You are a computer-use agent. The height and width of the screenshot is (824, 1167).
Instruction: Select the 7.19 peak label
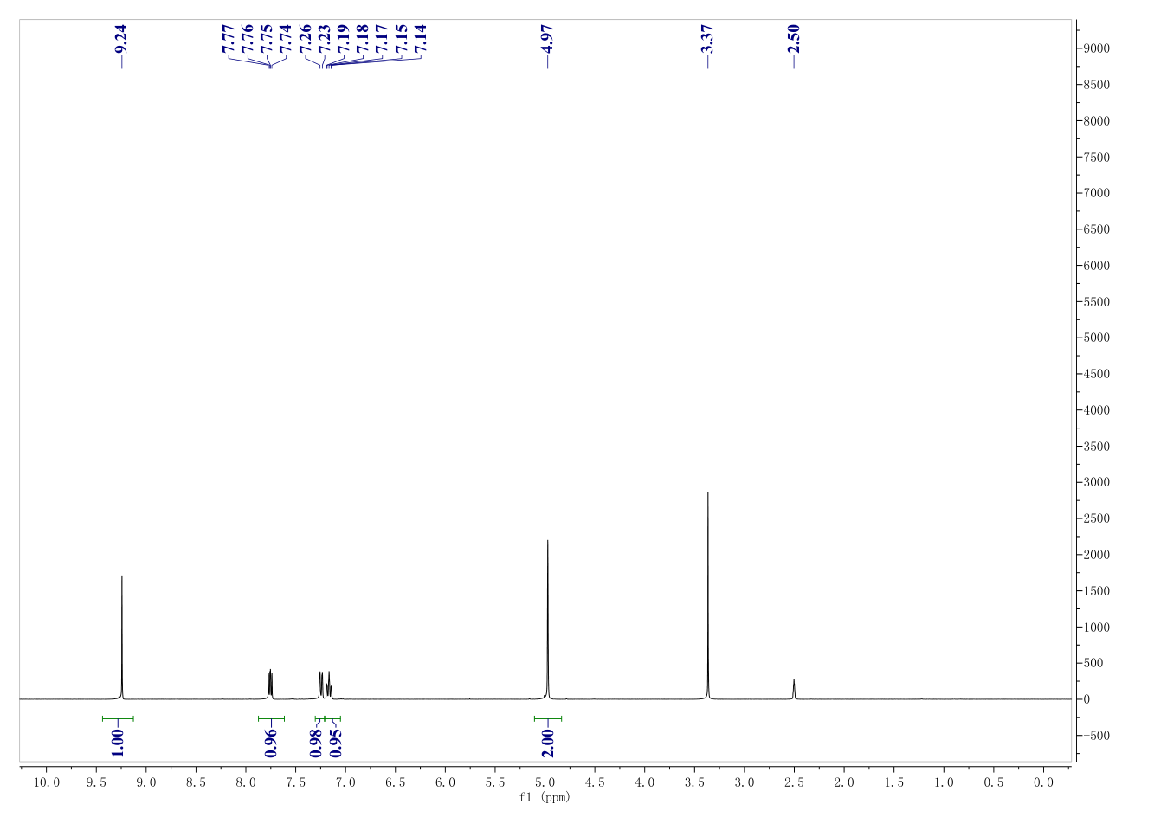(343, 39)
